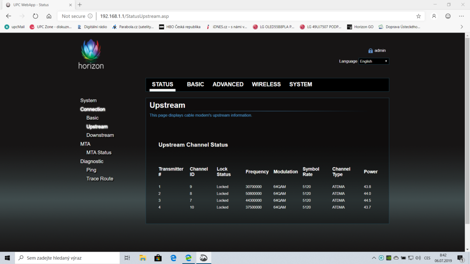Click the Horizon logo
This screenshot has width=470, height=264.
point(91,54)
